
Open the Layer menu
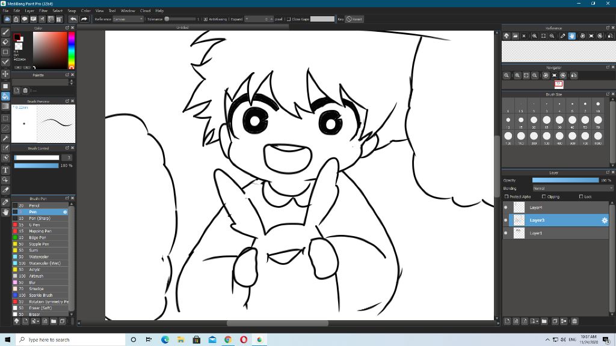click(29, 11)
